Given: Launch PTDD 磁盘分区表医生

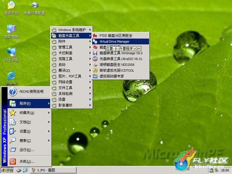Looking at the screenshot, I should tap(121, 36).
